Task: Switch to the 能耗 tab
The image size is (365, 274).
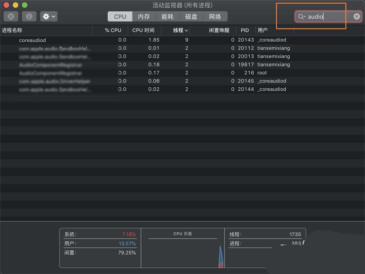Action: pos(167,16)
